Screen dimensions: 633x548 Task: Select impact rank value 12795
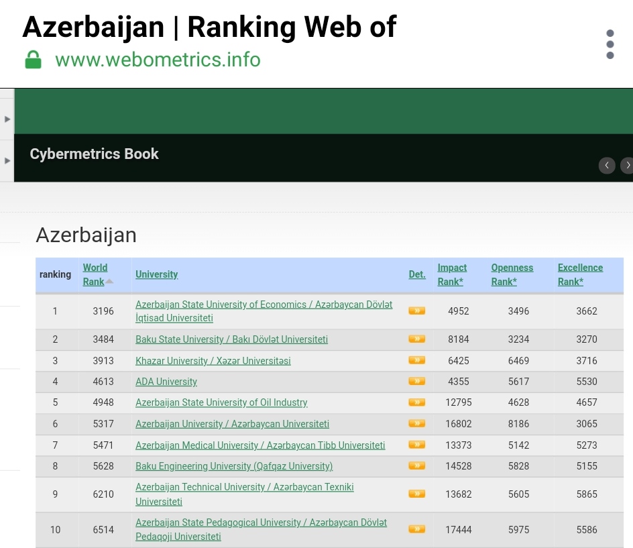pos(459,402)
